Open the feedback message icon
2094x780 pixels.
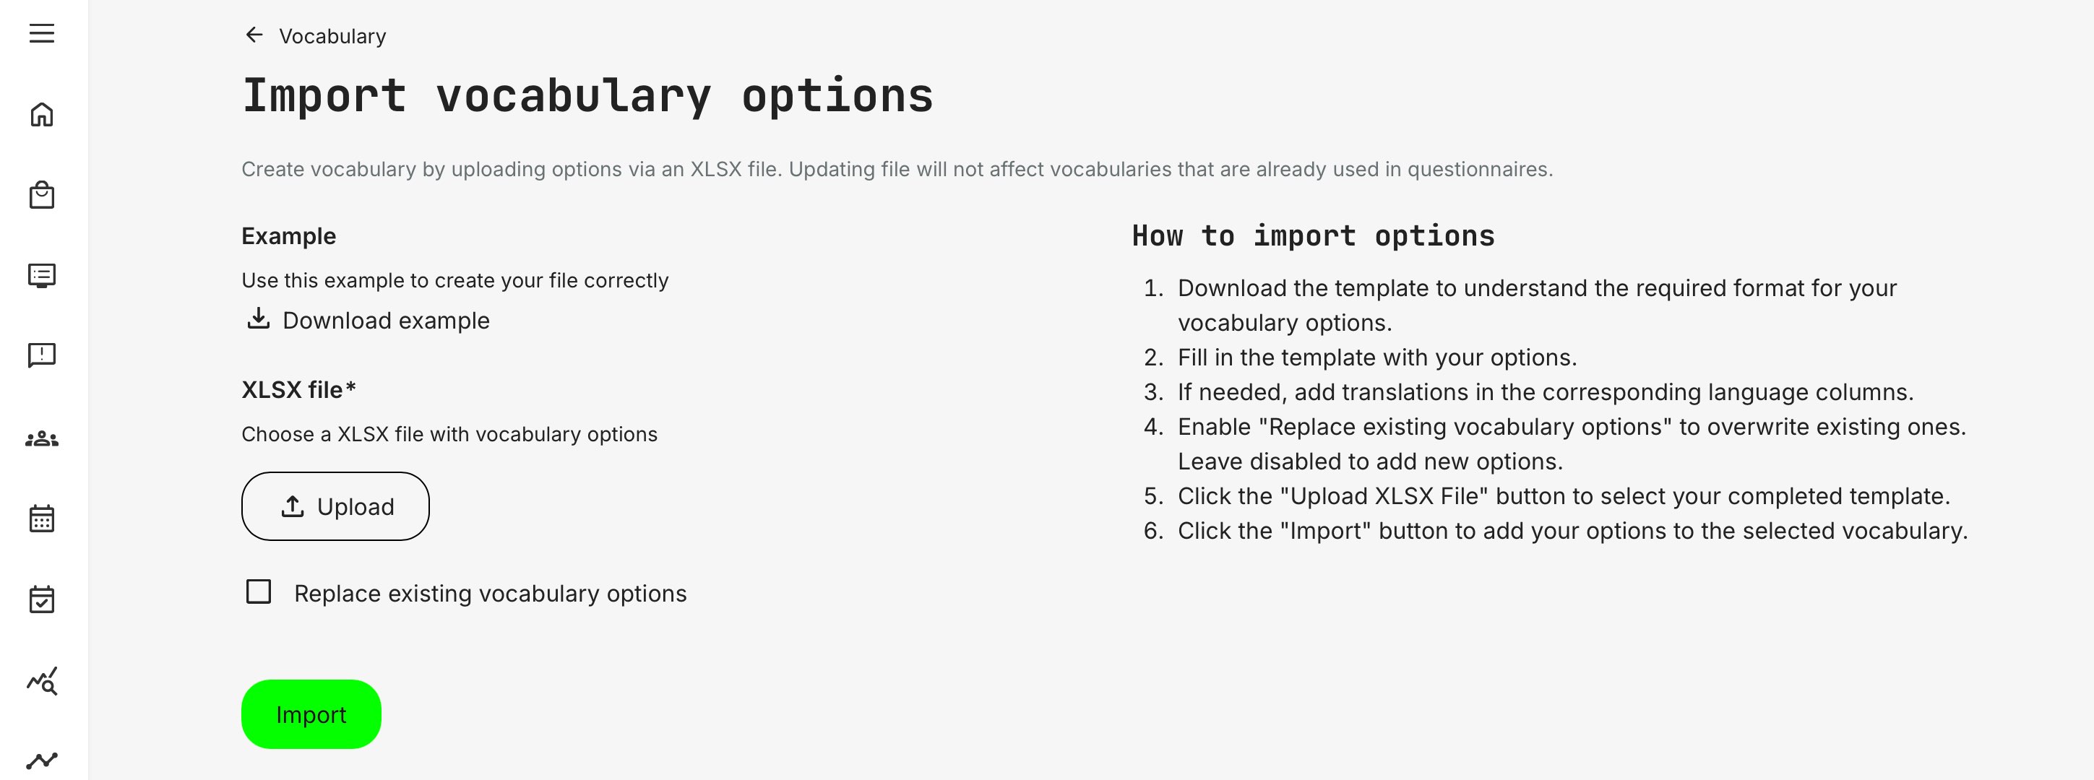[x=42, y=355]
